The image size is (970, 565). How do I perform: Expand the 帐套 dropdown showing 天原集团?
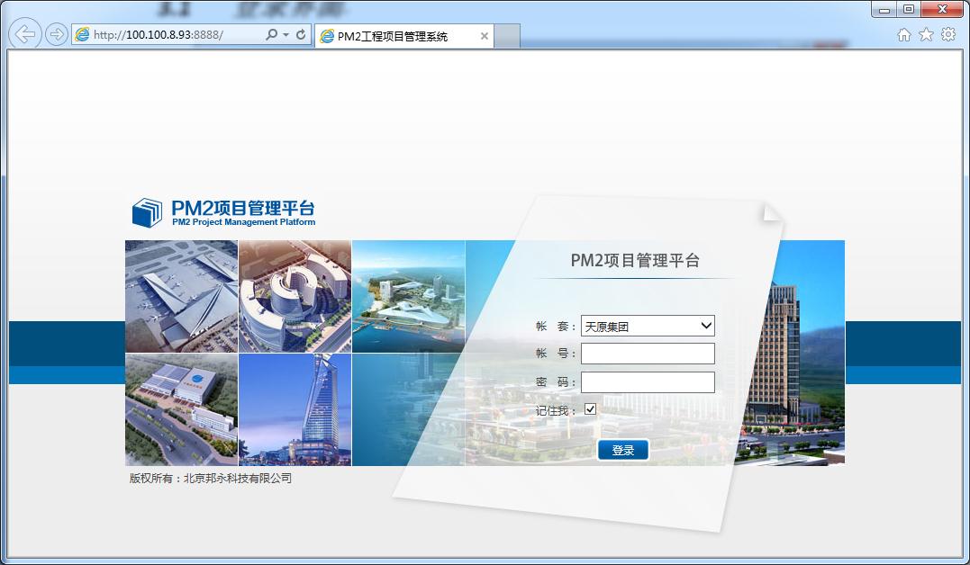pyautogui.click(x=648, y=326)
